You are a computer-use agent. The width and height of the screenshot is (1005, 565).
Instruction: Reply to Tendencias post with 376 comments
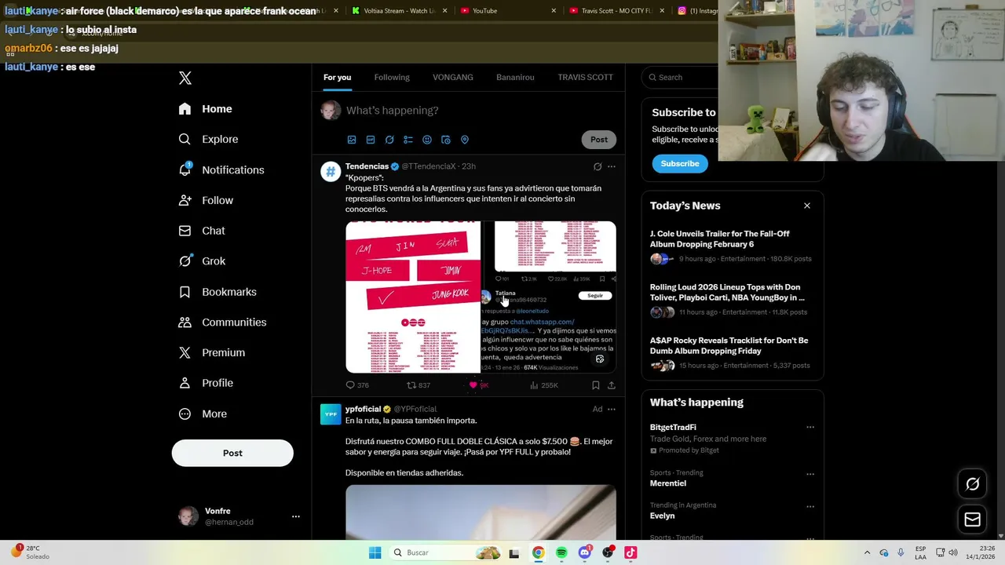[x=357, y=385]
